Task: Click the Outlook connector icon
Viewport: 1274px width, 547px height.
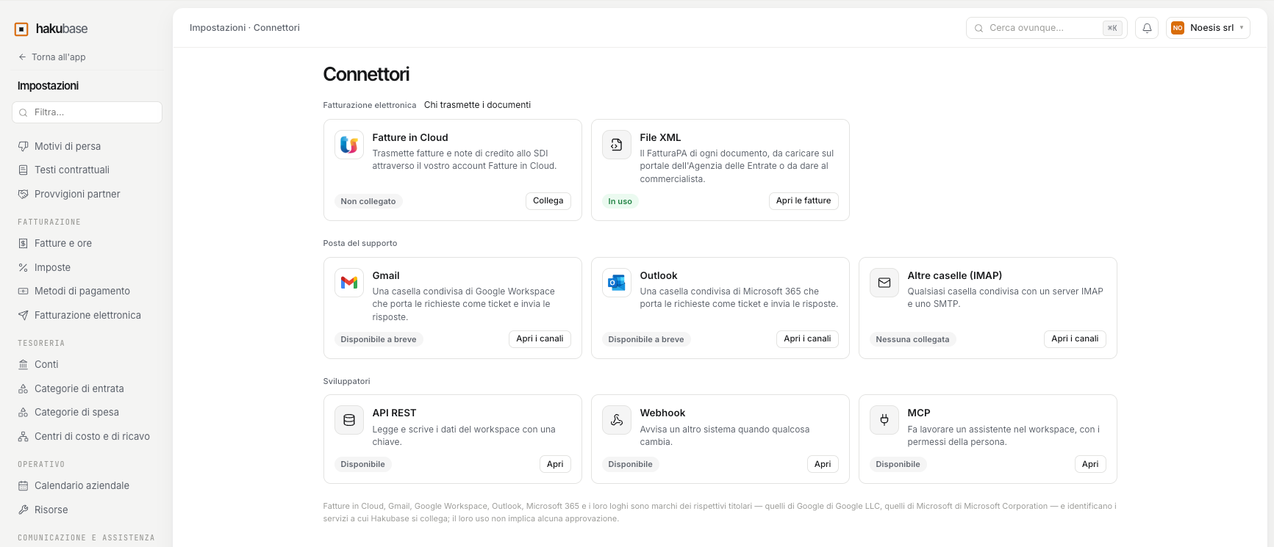Action: click(x=617, y=283)
